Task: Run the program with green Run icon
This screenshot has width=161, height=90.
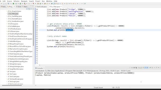Action: pyautogui.click(x=20, y=3)
